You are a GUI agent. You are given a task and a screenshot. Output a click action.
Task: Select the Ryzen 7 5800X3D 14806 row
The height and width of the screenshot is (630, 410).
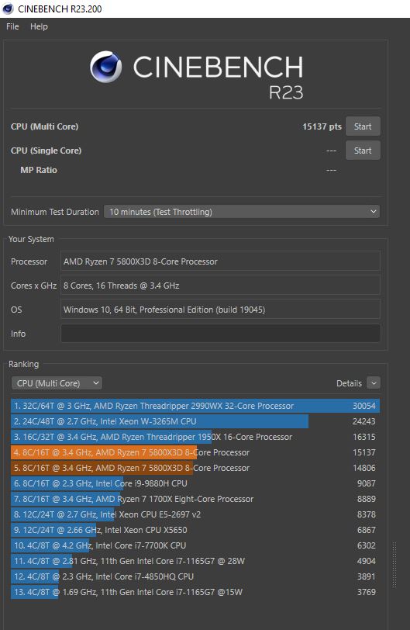tap(195, 468)
